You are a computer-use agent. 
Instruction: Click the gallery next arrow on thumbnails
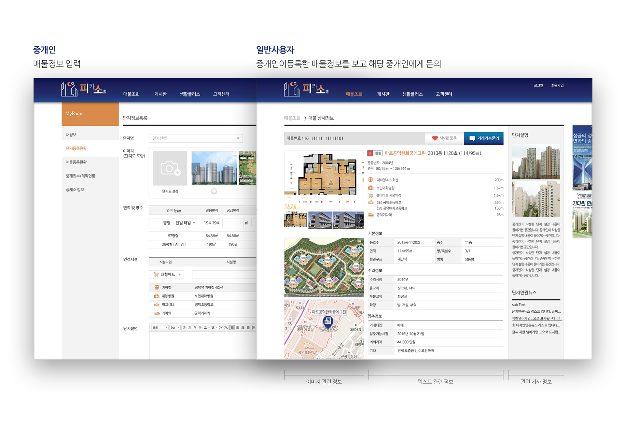pos(359,221)
